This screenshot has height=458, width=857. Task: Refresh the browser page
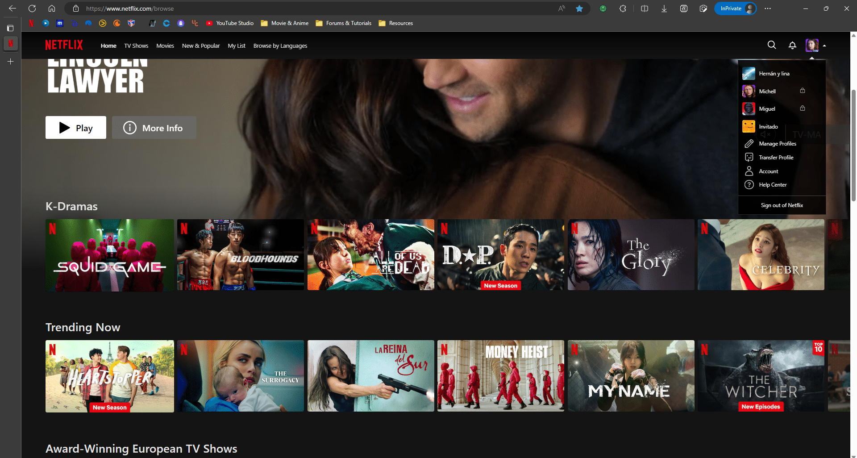32,8
